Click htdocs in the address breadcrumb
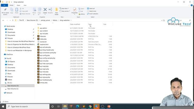 click(x=55, y=20)
